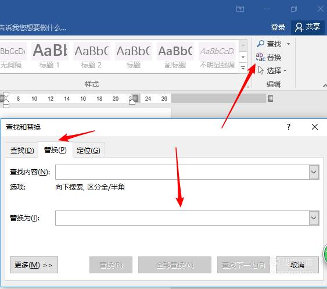
Task: Click the 取消 cancel button
Action: point(297,265)
